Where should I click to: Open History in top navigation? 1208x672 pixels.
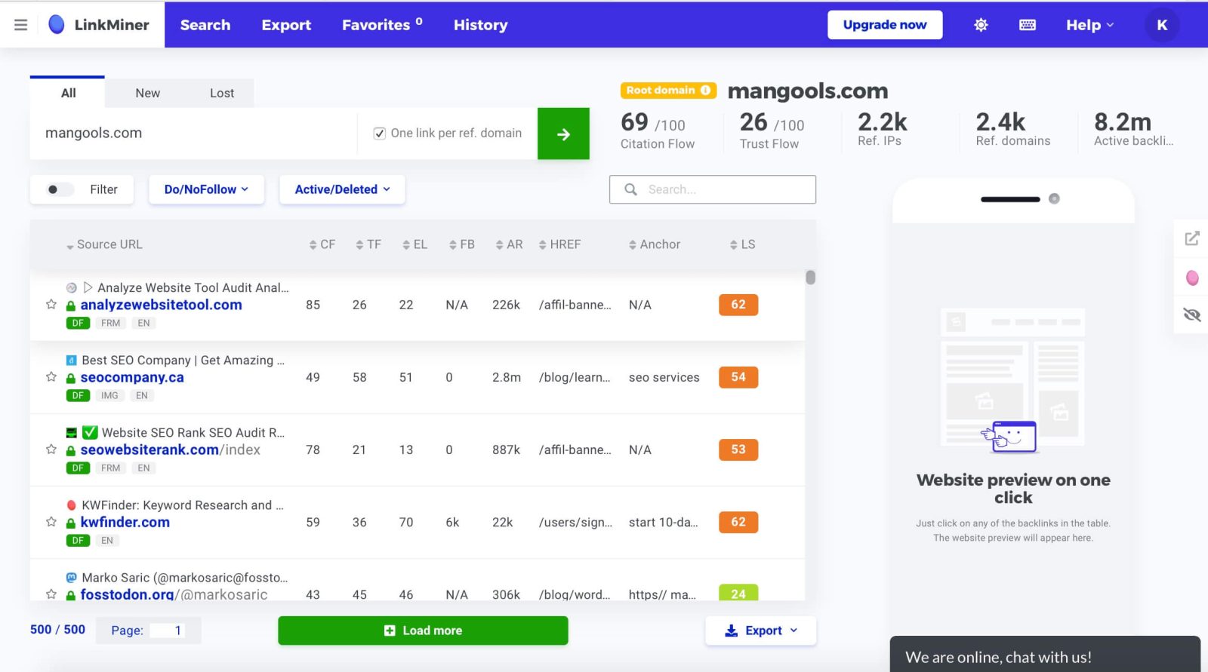[480, 25]
